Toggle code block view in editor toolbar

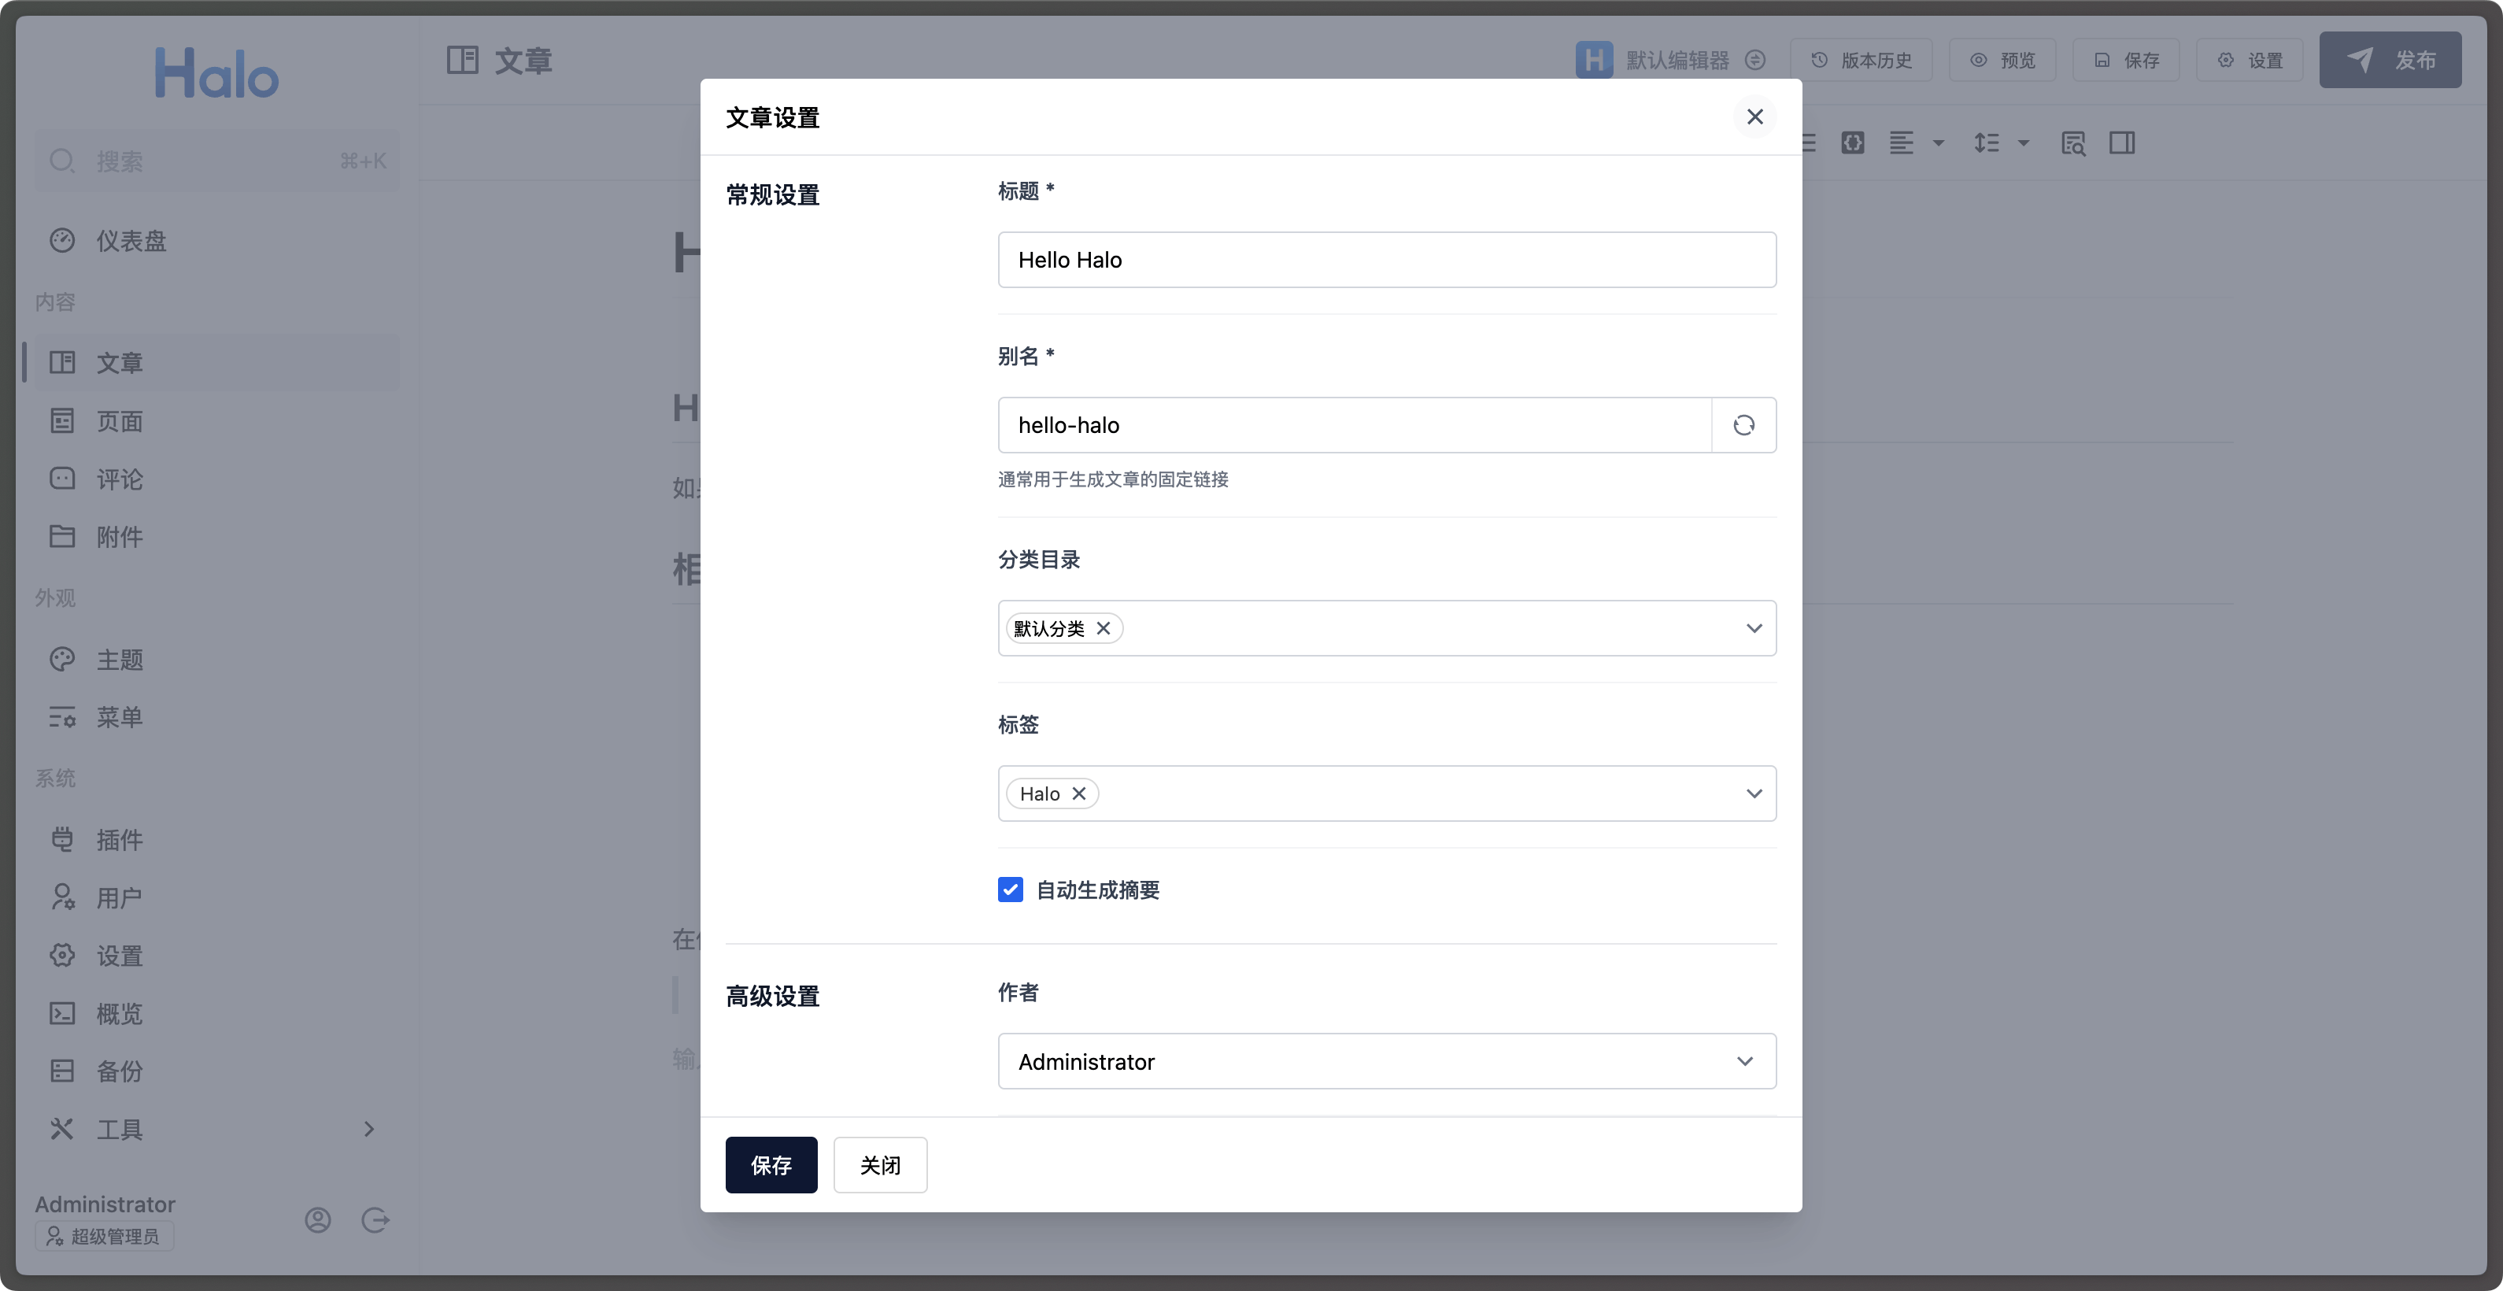[1853, 142]
